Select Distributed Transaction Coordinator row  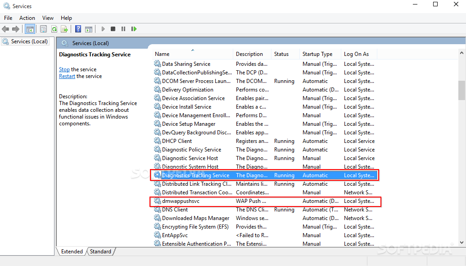click(x=265, y=193)
